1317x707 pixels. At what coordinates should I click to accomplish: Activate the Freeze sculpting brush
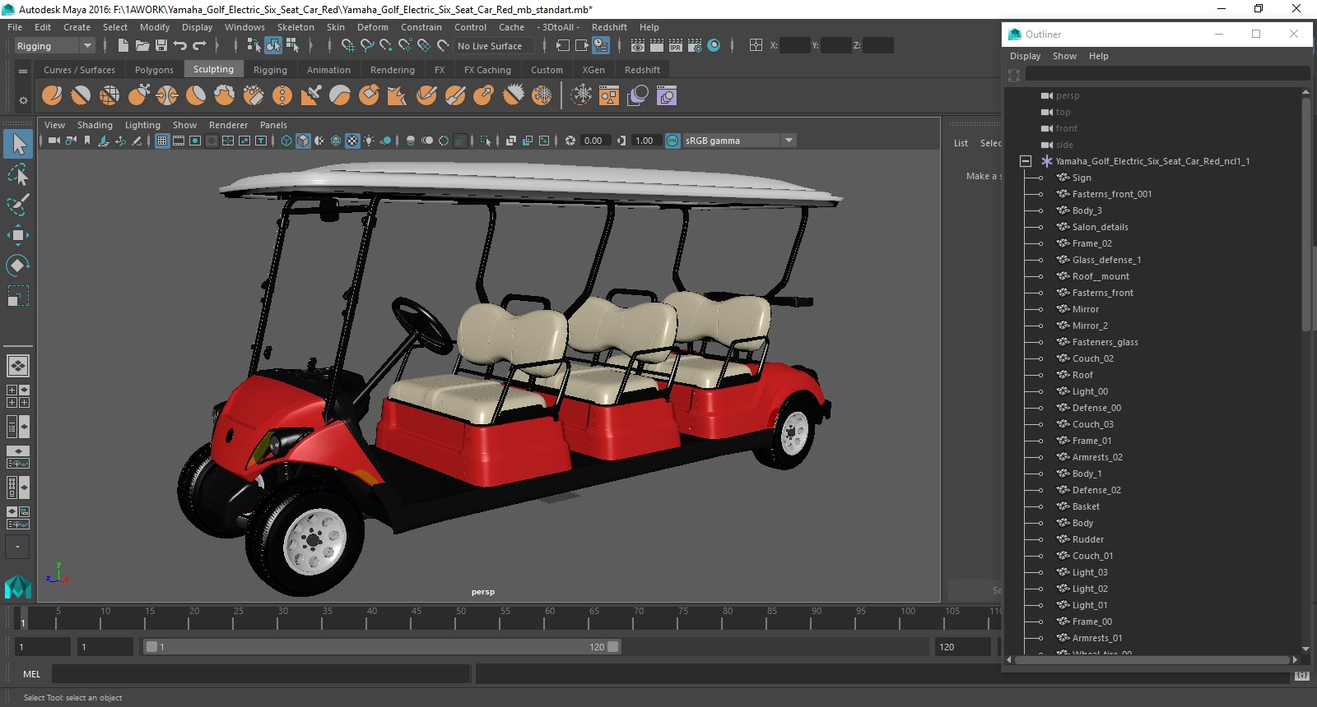542,95
